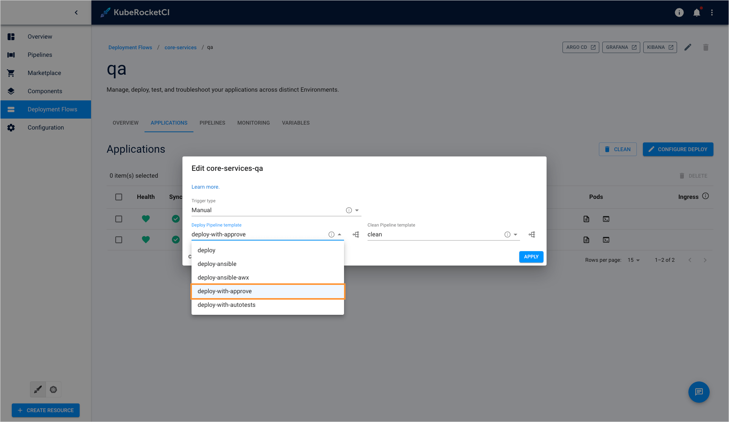Image resolution: width=729 pixels, height=422 pixels.
Task: Open the VARIABLES tab
Action: [x=295, y=123]
